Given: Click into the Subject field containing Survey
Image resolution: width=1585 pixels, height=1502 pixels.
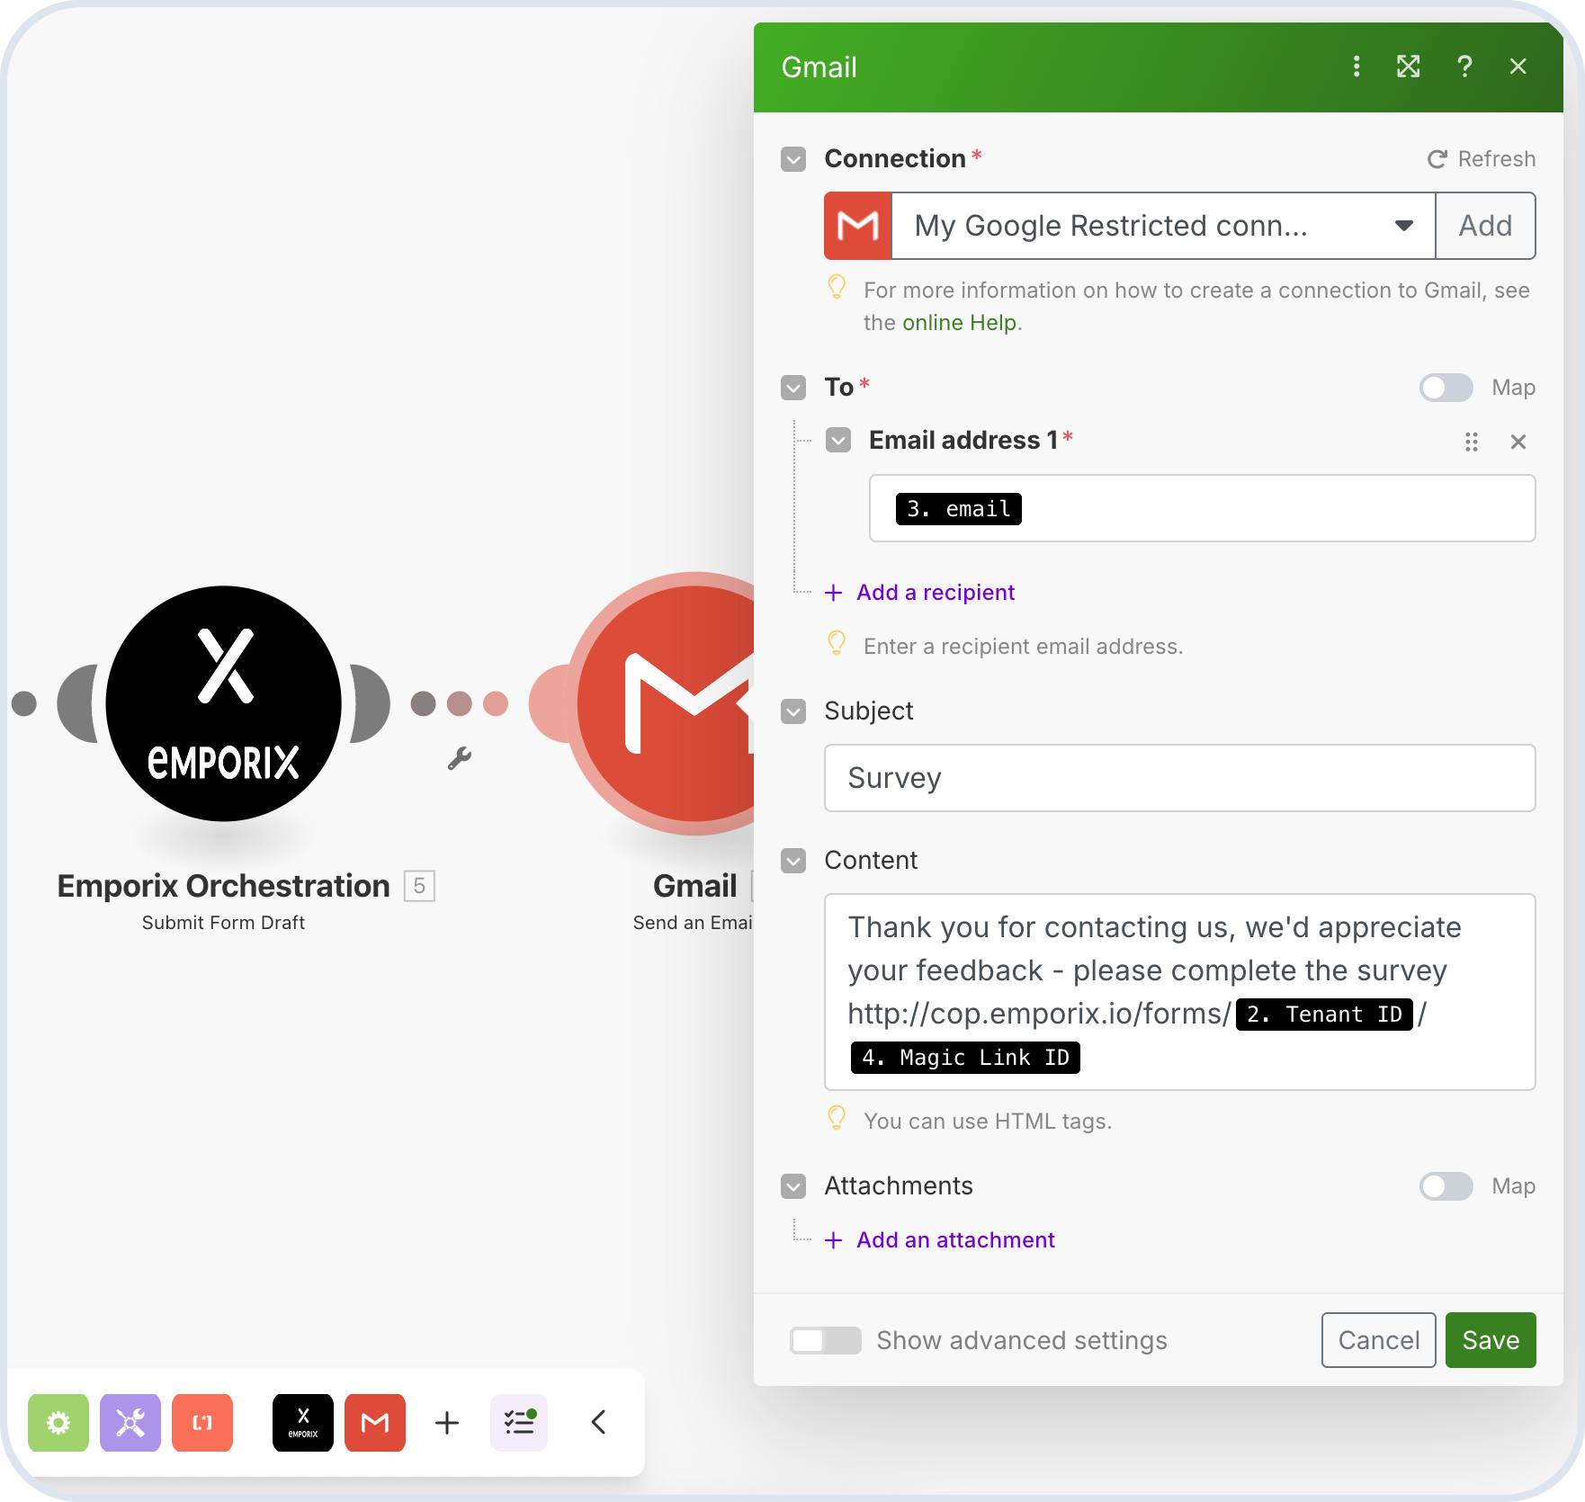Looking at the screenshot, I should point(1179,778).
